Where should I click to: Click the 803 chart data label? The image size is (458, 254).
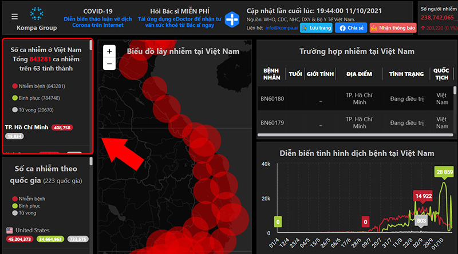[x=421, y=221]
